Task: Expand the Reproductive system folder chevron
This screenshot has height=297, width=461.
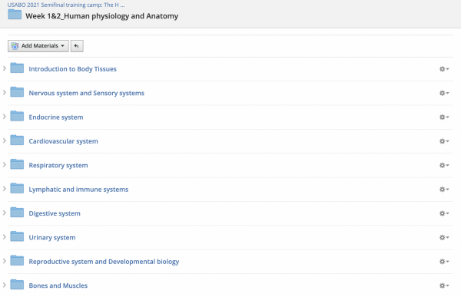Action: 5,261
